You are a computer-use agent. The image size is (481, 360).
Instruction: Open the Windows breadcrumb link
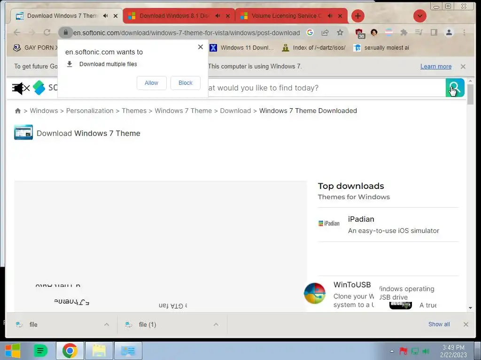pyautogui.click(x=44, y=111)
